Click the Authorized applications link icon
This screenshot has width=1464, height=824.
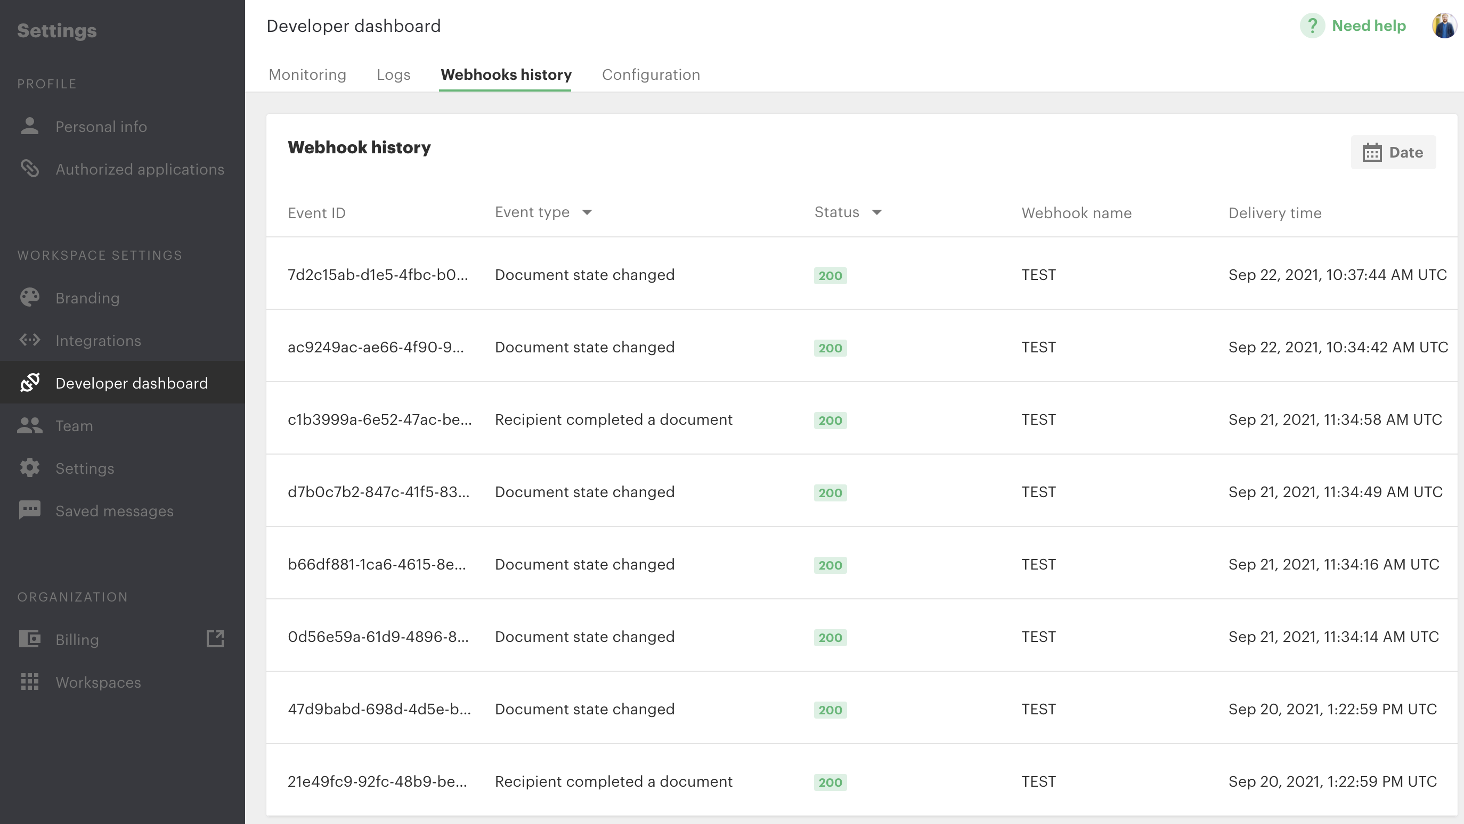[x=29, y=169]
